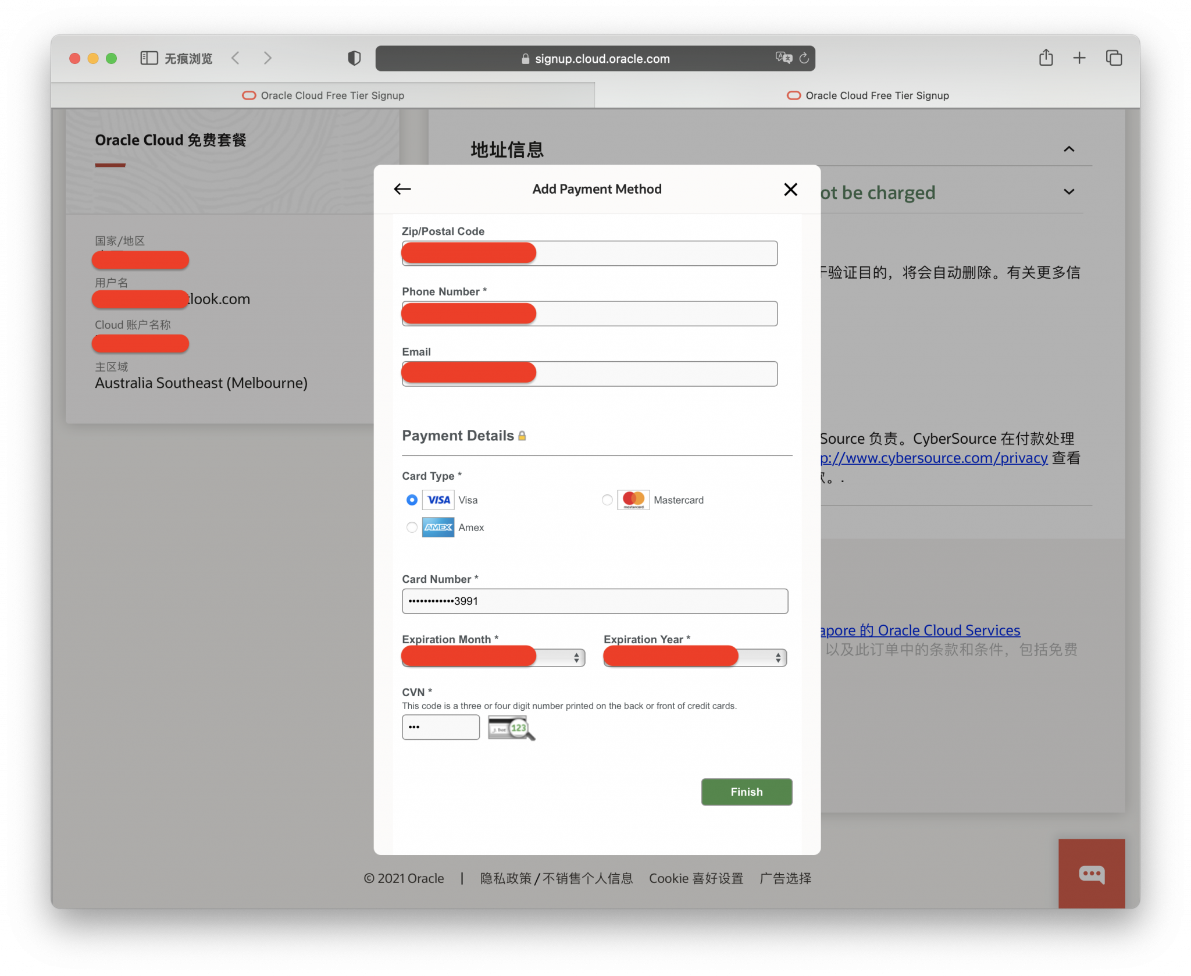Click the Card Number field
1191x976 pixels.
point(595,601)
